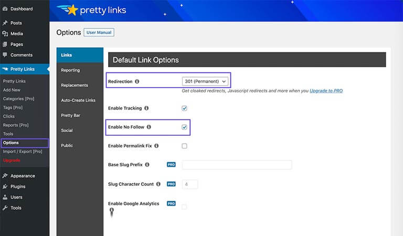Open Reports [Pro] submenu item

pyautogui.click(x=16, y=125)
